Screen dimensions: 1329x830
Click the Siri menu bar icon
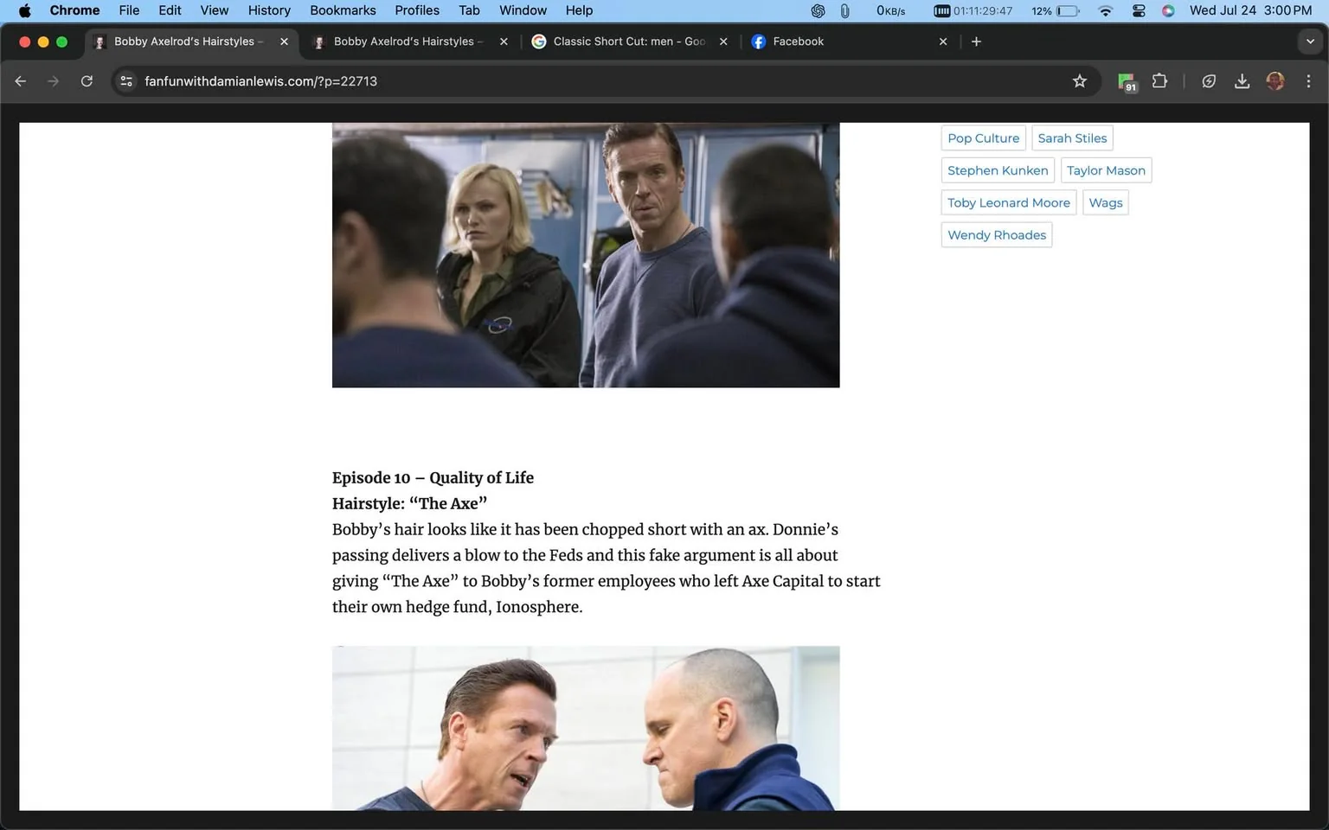pyautogui.click(x=1168, y=10)
